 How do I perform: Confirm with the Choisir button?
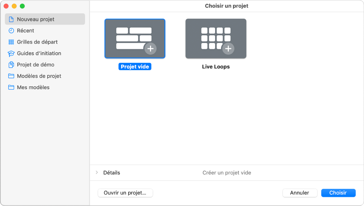click(x=338, y=193)
